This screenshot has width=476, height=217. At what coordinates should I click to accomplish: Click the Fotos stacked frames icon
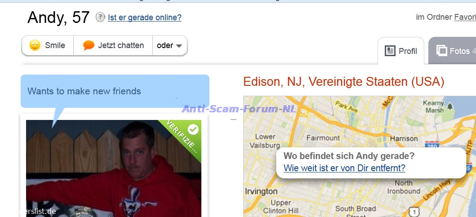[x=442, y=50]
